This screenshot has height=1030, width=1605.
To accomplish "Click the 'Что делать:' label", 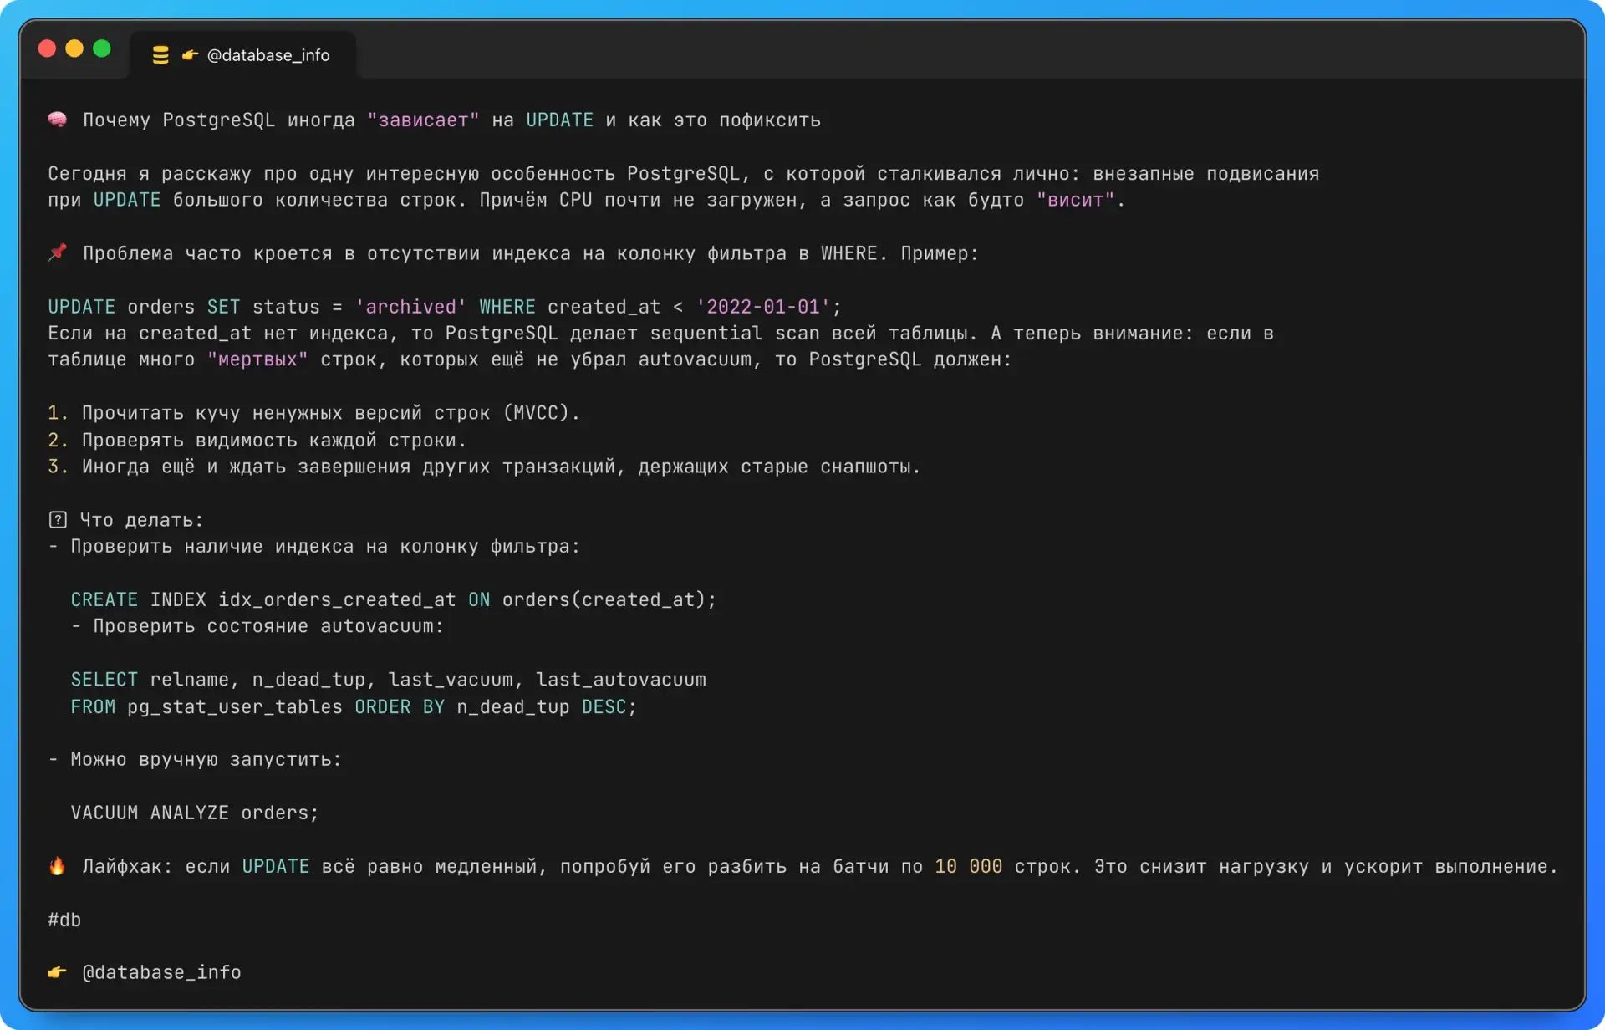I will pos(141,520).
